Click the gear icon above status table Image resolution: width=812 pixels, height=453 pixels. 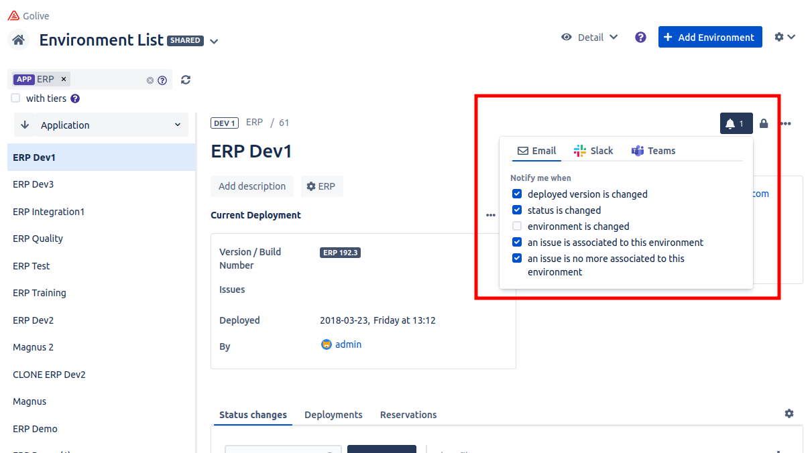tap(789, 413)
